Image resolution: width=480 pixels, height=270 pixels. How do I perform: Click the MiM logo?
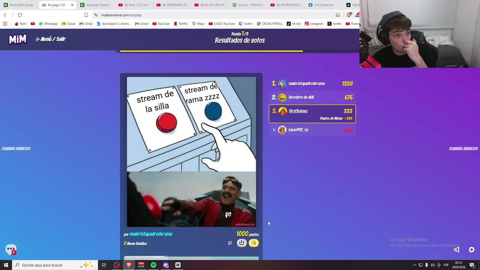coord(18,39)
